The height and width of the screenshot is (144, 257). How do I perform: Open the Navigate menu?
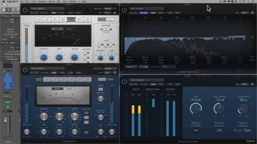click(x=42, y=2)
